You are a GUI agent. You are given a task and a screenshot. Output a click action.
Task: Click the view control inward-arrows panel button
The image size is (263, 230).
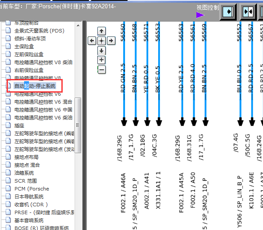point(249,12)
